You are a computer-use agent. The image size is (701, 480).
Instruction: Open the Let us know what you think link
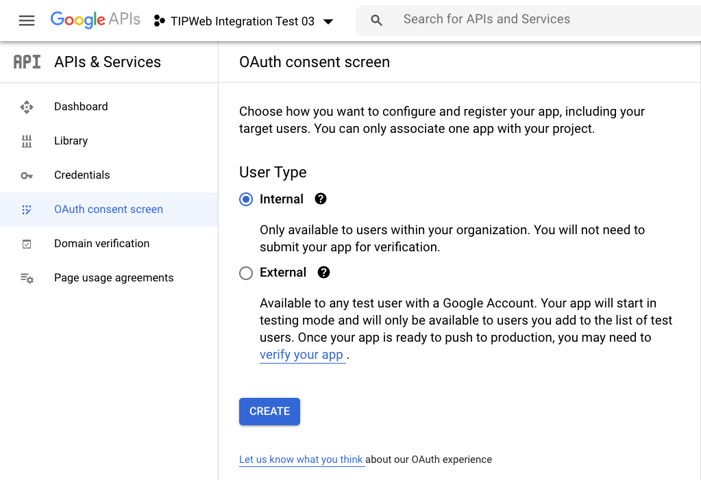(301, 459)
